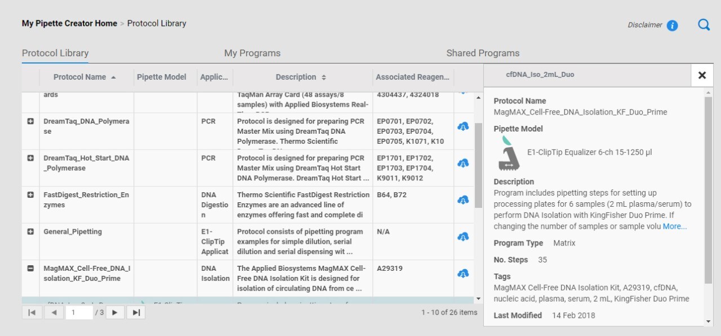Go to My Pipette Creator Home
This screenshot has height=336, width=721.
69,24
